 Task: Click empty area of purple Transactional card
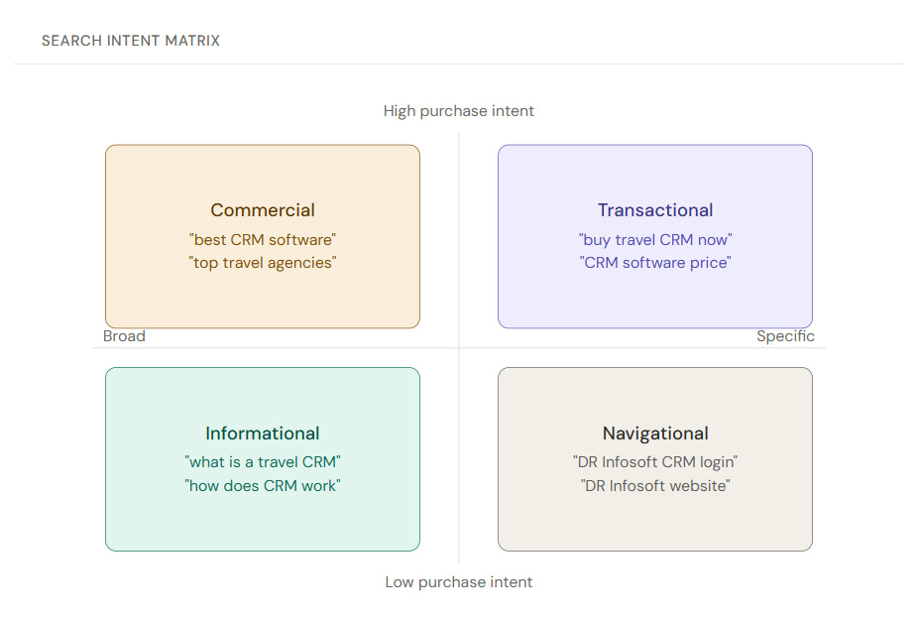tap(655, 301)
